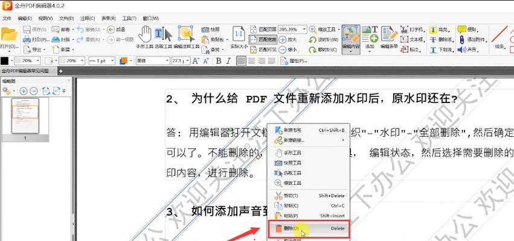Image resolution: width=514 pixels, height=241 pixels.
Task: Click the 导出 export button
Action: coord(34,49)
